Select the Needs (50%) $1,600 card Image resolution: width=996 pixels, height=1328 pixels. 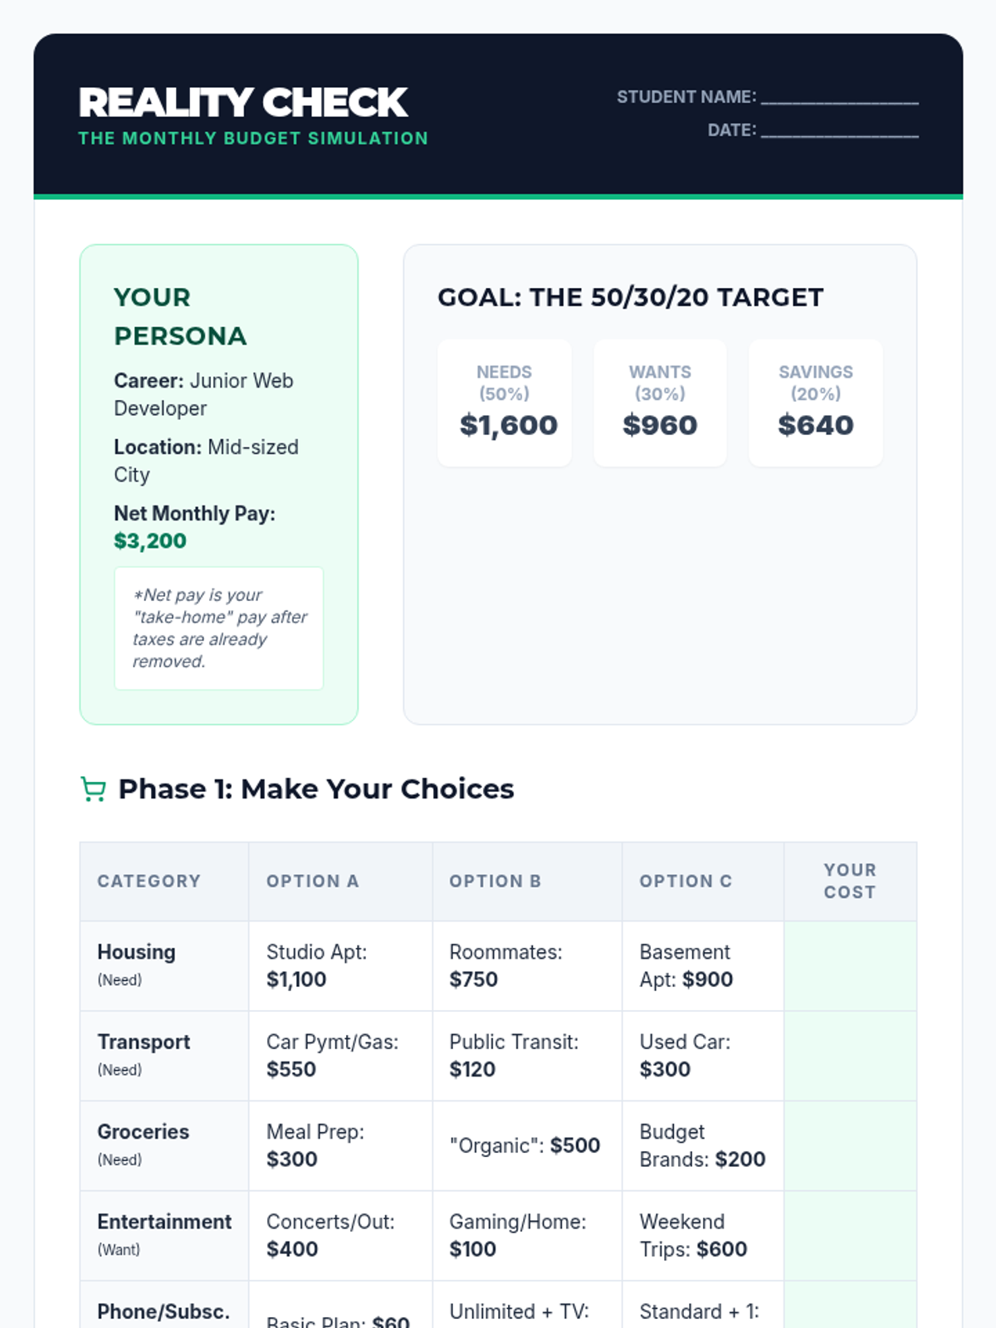point(505,403)
